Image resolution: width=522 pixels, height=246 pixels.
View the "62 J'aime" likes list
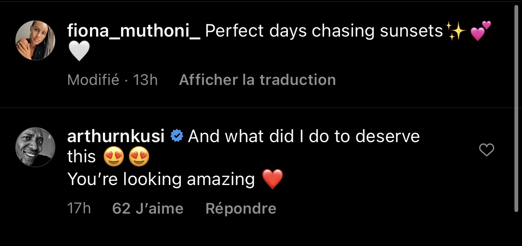148,209
